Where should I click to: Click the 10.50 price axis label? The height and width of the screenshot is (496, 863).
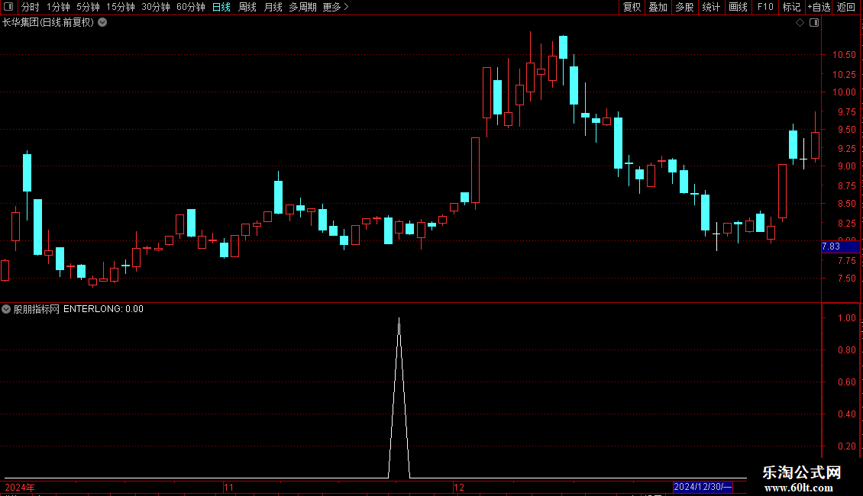coord(844,54)
